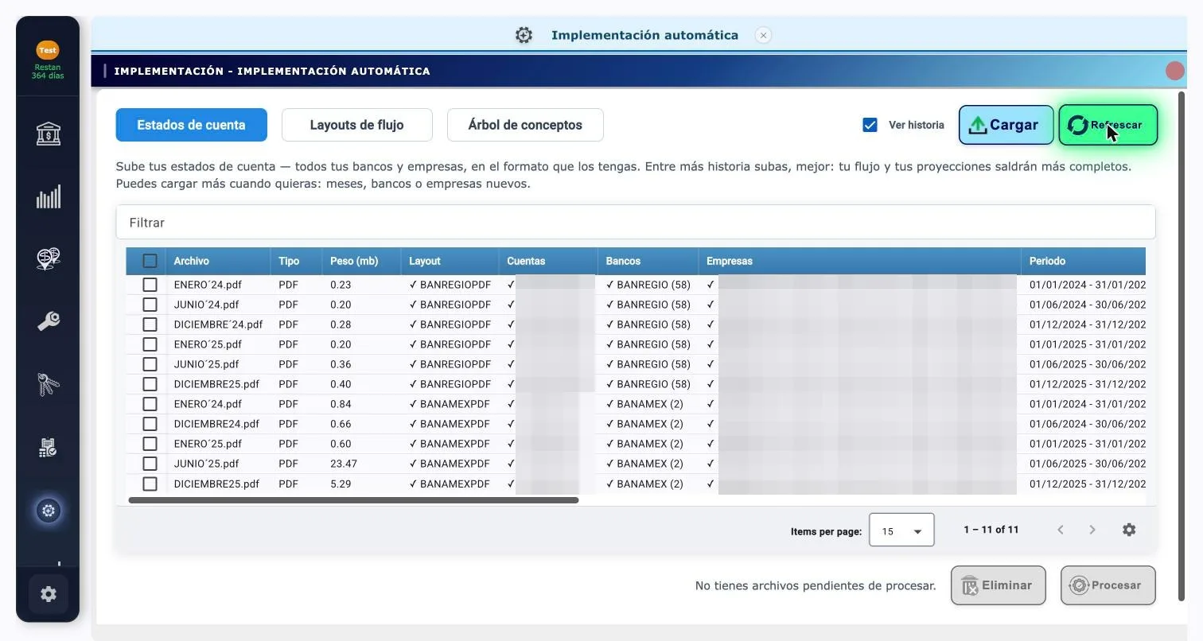This screenshot has width=1203, height=641.
Task: Open table settings gear near paginator
Action: click(1129, 530)
